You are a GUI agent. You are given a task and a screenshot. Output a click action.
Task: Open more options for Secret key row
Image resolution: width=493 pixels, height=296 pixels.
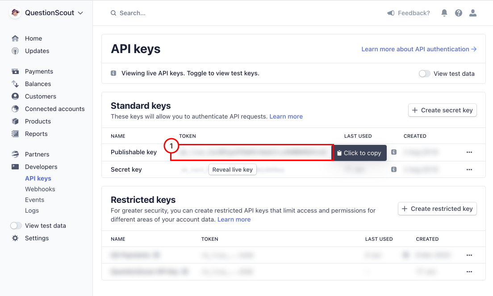click(469, 169)
